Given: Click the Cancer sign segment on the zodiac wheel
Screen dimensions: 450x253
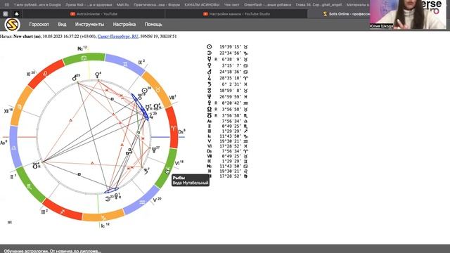Looking at the screenshot, I should coord(84,58).
